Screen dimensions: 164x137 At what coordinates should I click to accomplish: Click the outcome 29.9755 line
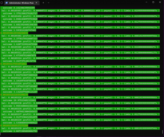point(19,100)
